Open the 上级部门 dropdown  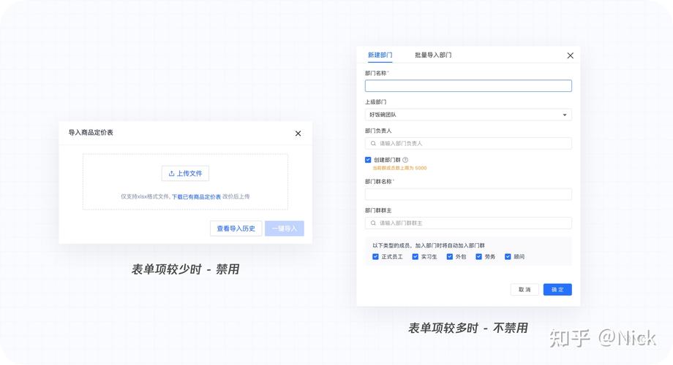point(468,115)
